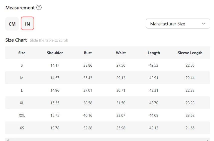Select the S size row label
The image size is (214, 141).
pos(22,65)
